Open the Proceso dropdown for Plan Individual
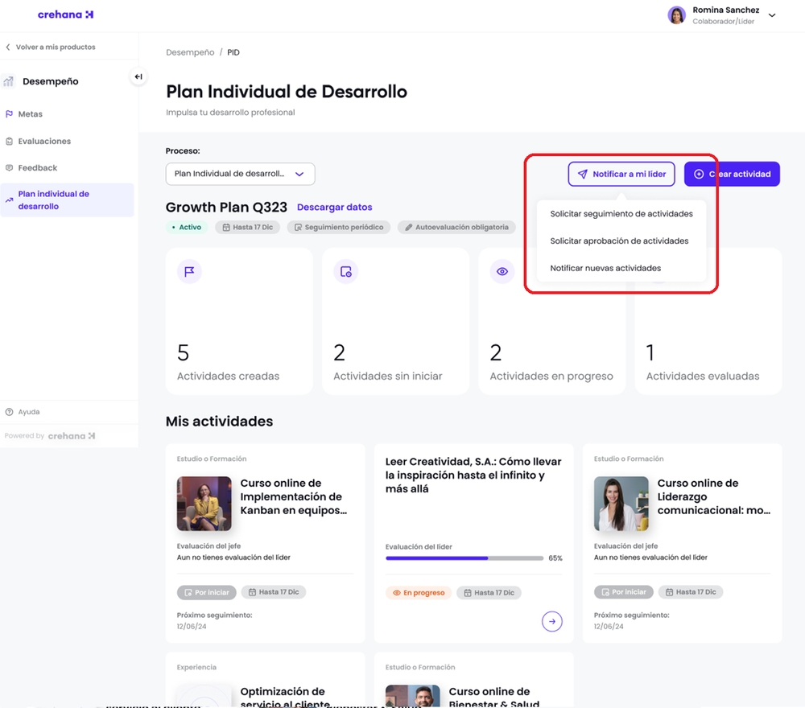 pos(239,174)
